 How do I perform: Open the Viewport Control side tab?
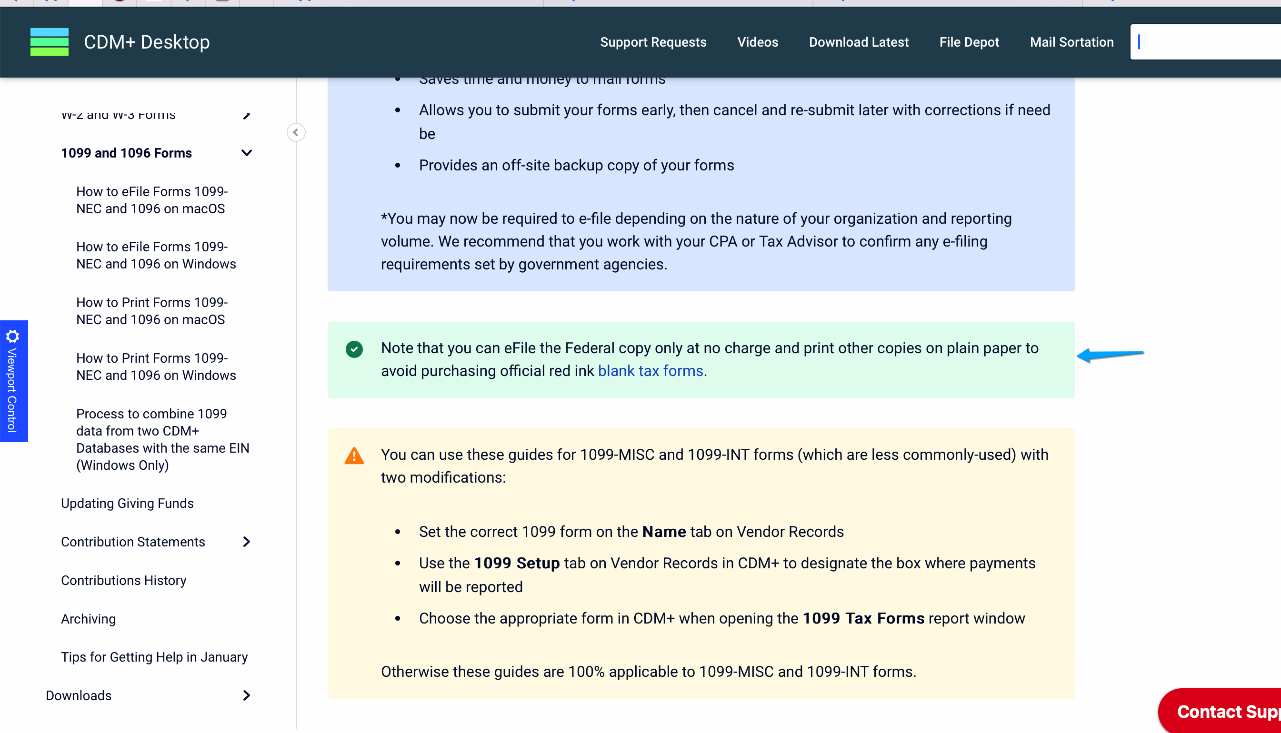tap(14, 381)
